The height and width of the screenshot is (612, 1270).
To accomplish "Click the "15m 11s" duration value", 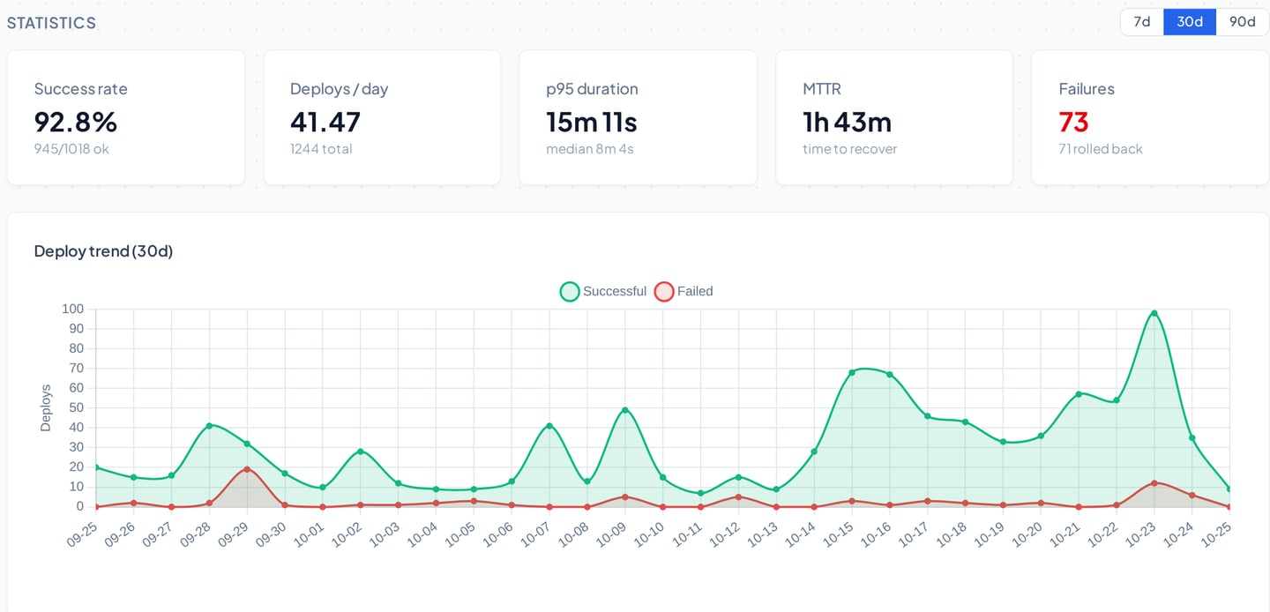I will 592,122.
